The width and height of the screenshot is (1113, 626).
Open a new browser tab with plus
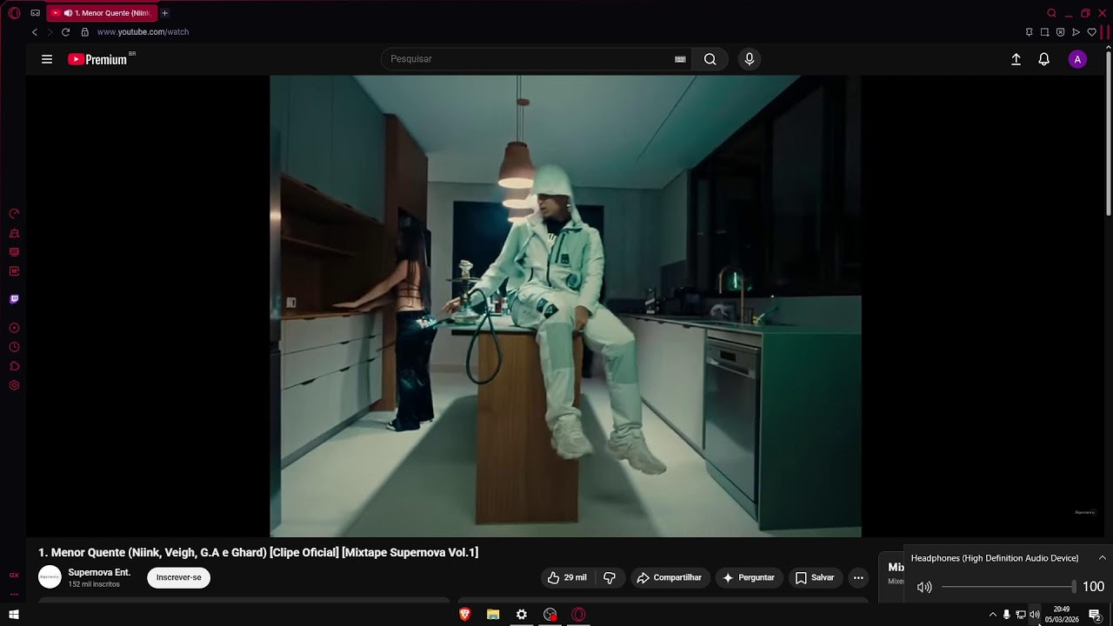click(164, 13)
